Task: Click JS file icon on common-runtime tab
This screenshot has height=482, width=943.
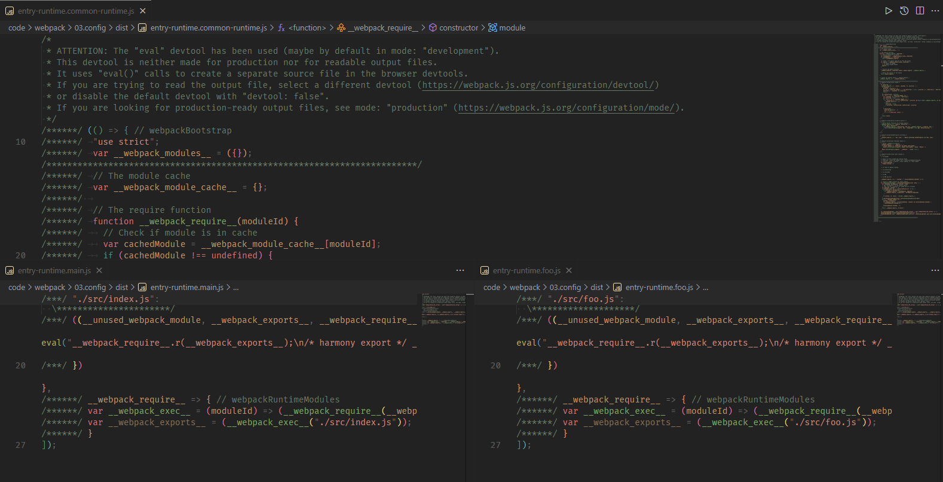Action: (10, 11)
